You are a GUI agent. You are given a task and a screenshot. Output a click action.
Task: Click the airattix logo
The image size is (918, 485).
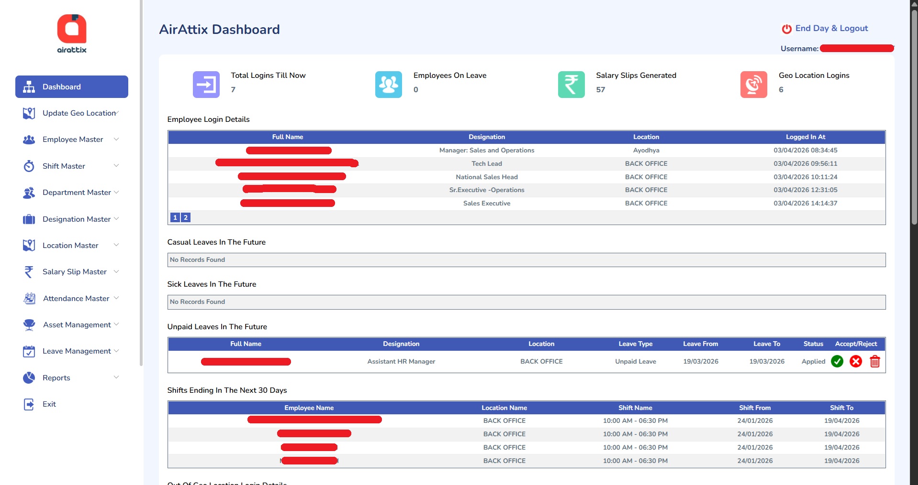(x=72, y=33)
